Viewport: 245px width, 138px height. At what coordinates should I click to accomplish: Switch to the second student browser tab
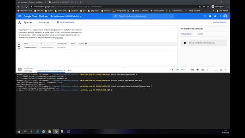coord(62,2)
